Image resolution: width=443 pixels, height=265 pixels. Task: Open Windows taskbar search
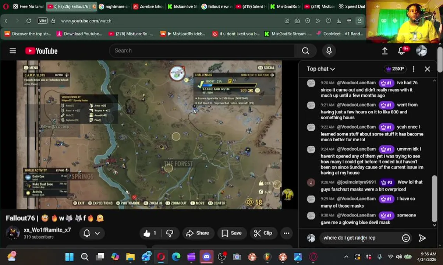click(x=85, y=257)
